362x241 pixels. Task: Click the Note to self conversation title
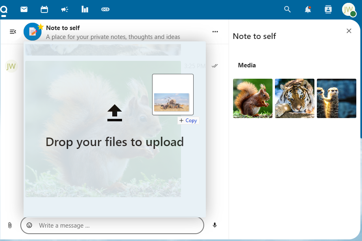coord(63,28)
